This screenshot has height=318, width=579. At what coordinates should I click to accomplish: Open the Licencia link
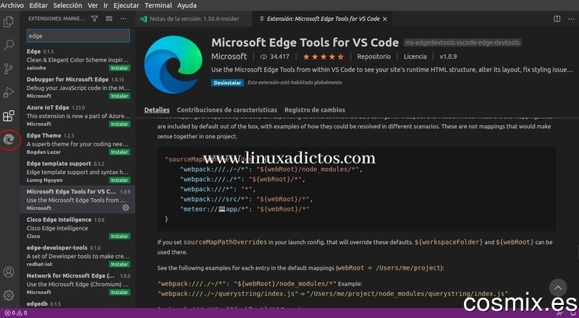point(415,57)
